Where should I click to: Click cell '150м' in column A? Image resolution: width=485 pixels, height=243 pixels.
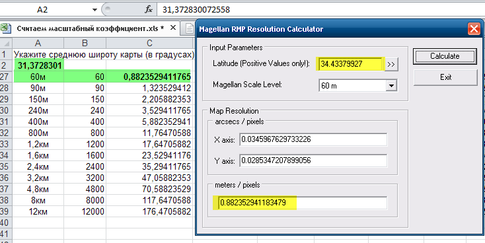click(x=38, y=99)
